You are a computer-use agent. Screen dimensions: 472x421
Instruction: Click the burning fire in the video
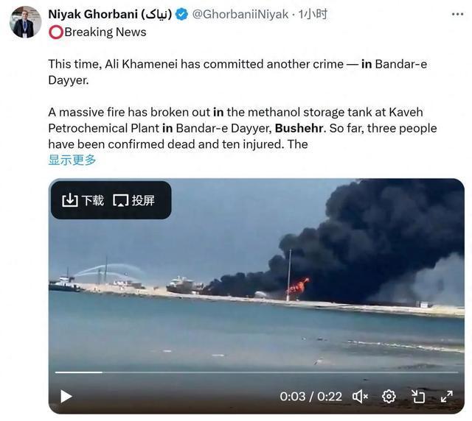point(297,287)
